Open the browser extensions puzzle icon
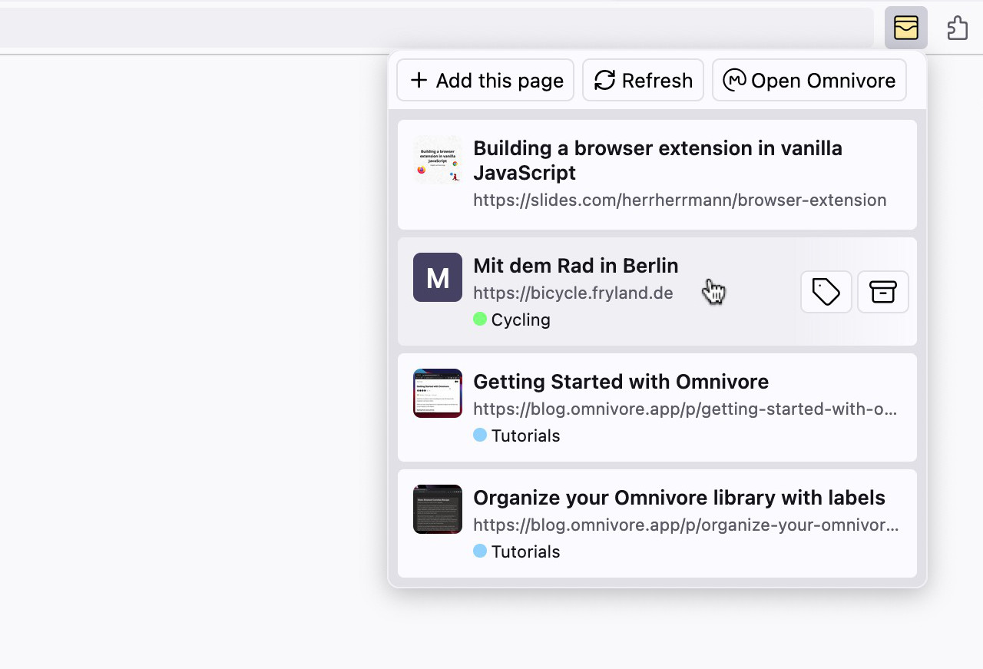Image resolution: width=983 pixels, height=669 pixels. point(957,28)
